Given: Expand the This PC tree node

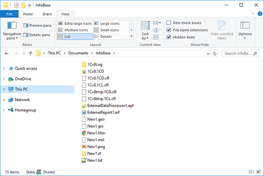Looking at the screenshot, I should [x=4, y=90].
